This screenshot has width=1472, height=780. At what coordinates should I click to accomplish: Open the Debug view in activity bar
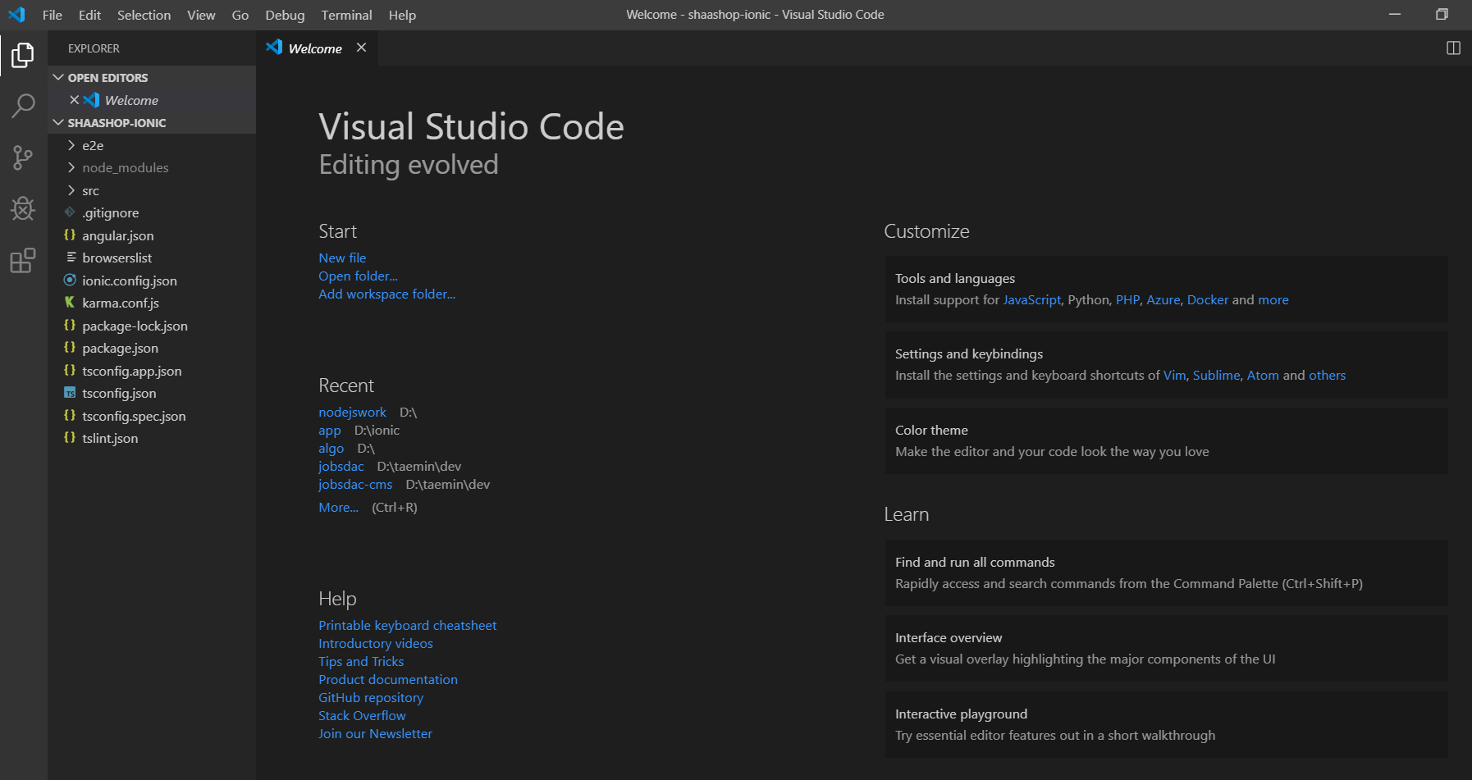coord(23,208)
